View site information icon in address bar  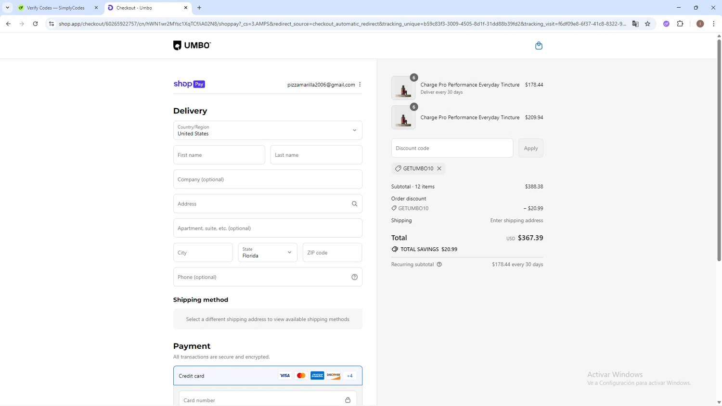coord(52,24)
